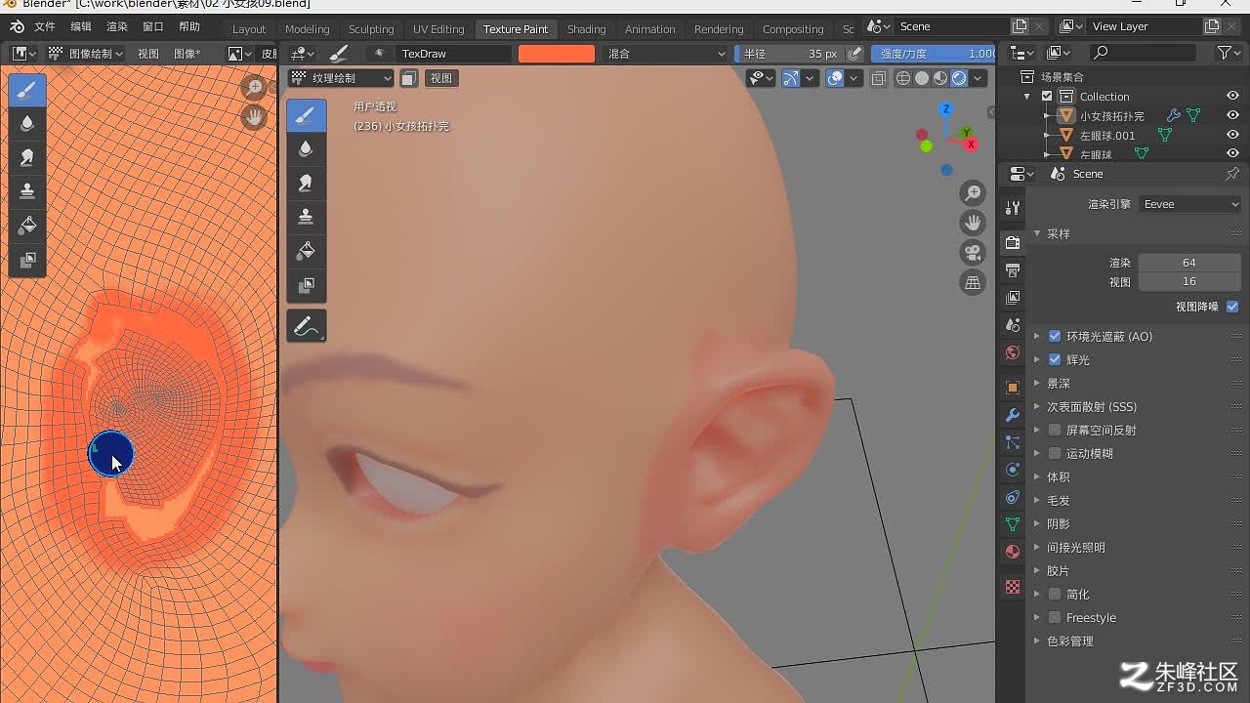The image size is (1250, 703).
Task: Select the Smear tool in image editor toolbar
Action: coord(27,157)
